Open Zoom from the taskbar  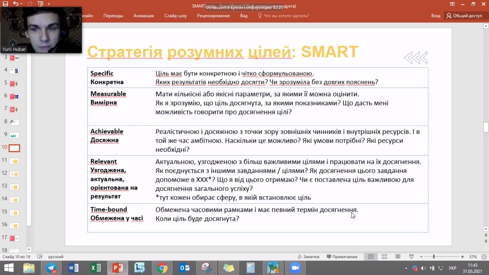(x=295, y=268)
